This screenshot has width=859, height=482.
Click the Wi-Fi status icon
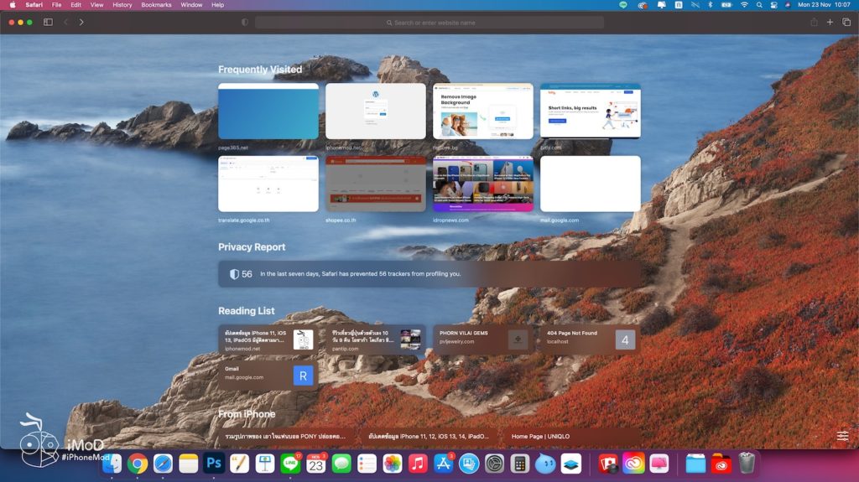pos(743,5)
